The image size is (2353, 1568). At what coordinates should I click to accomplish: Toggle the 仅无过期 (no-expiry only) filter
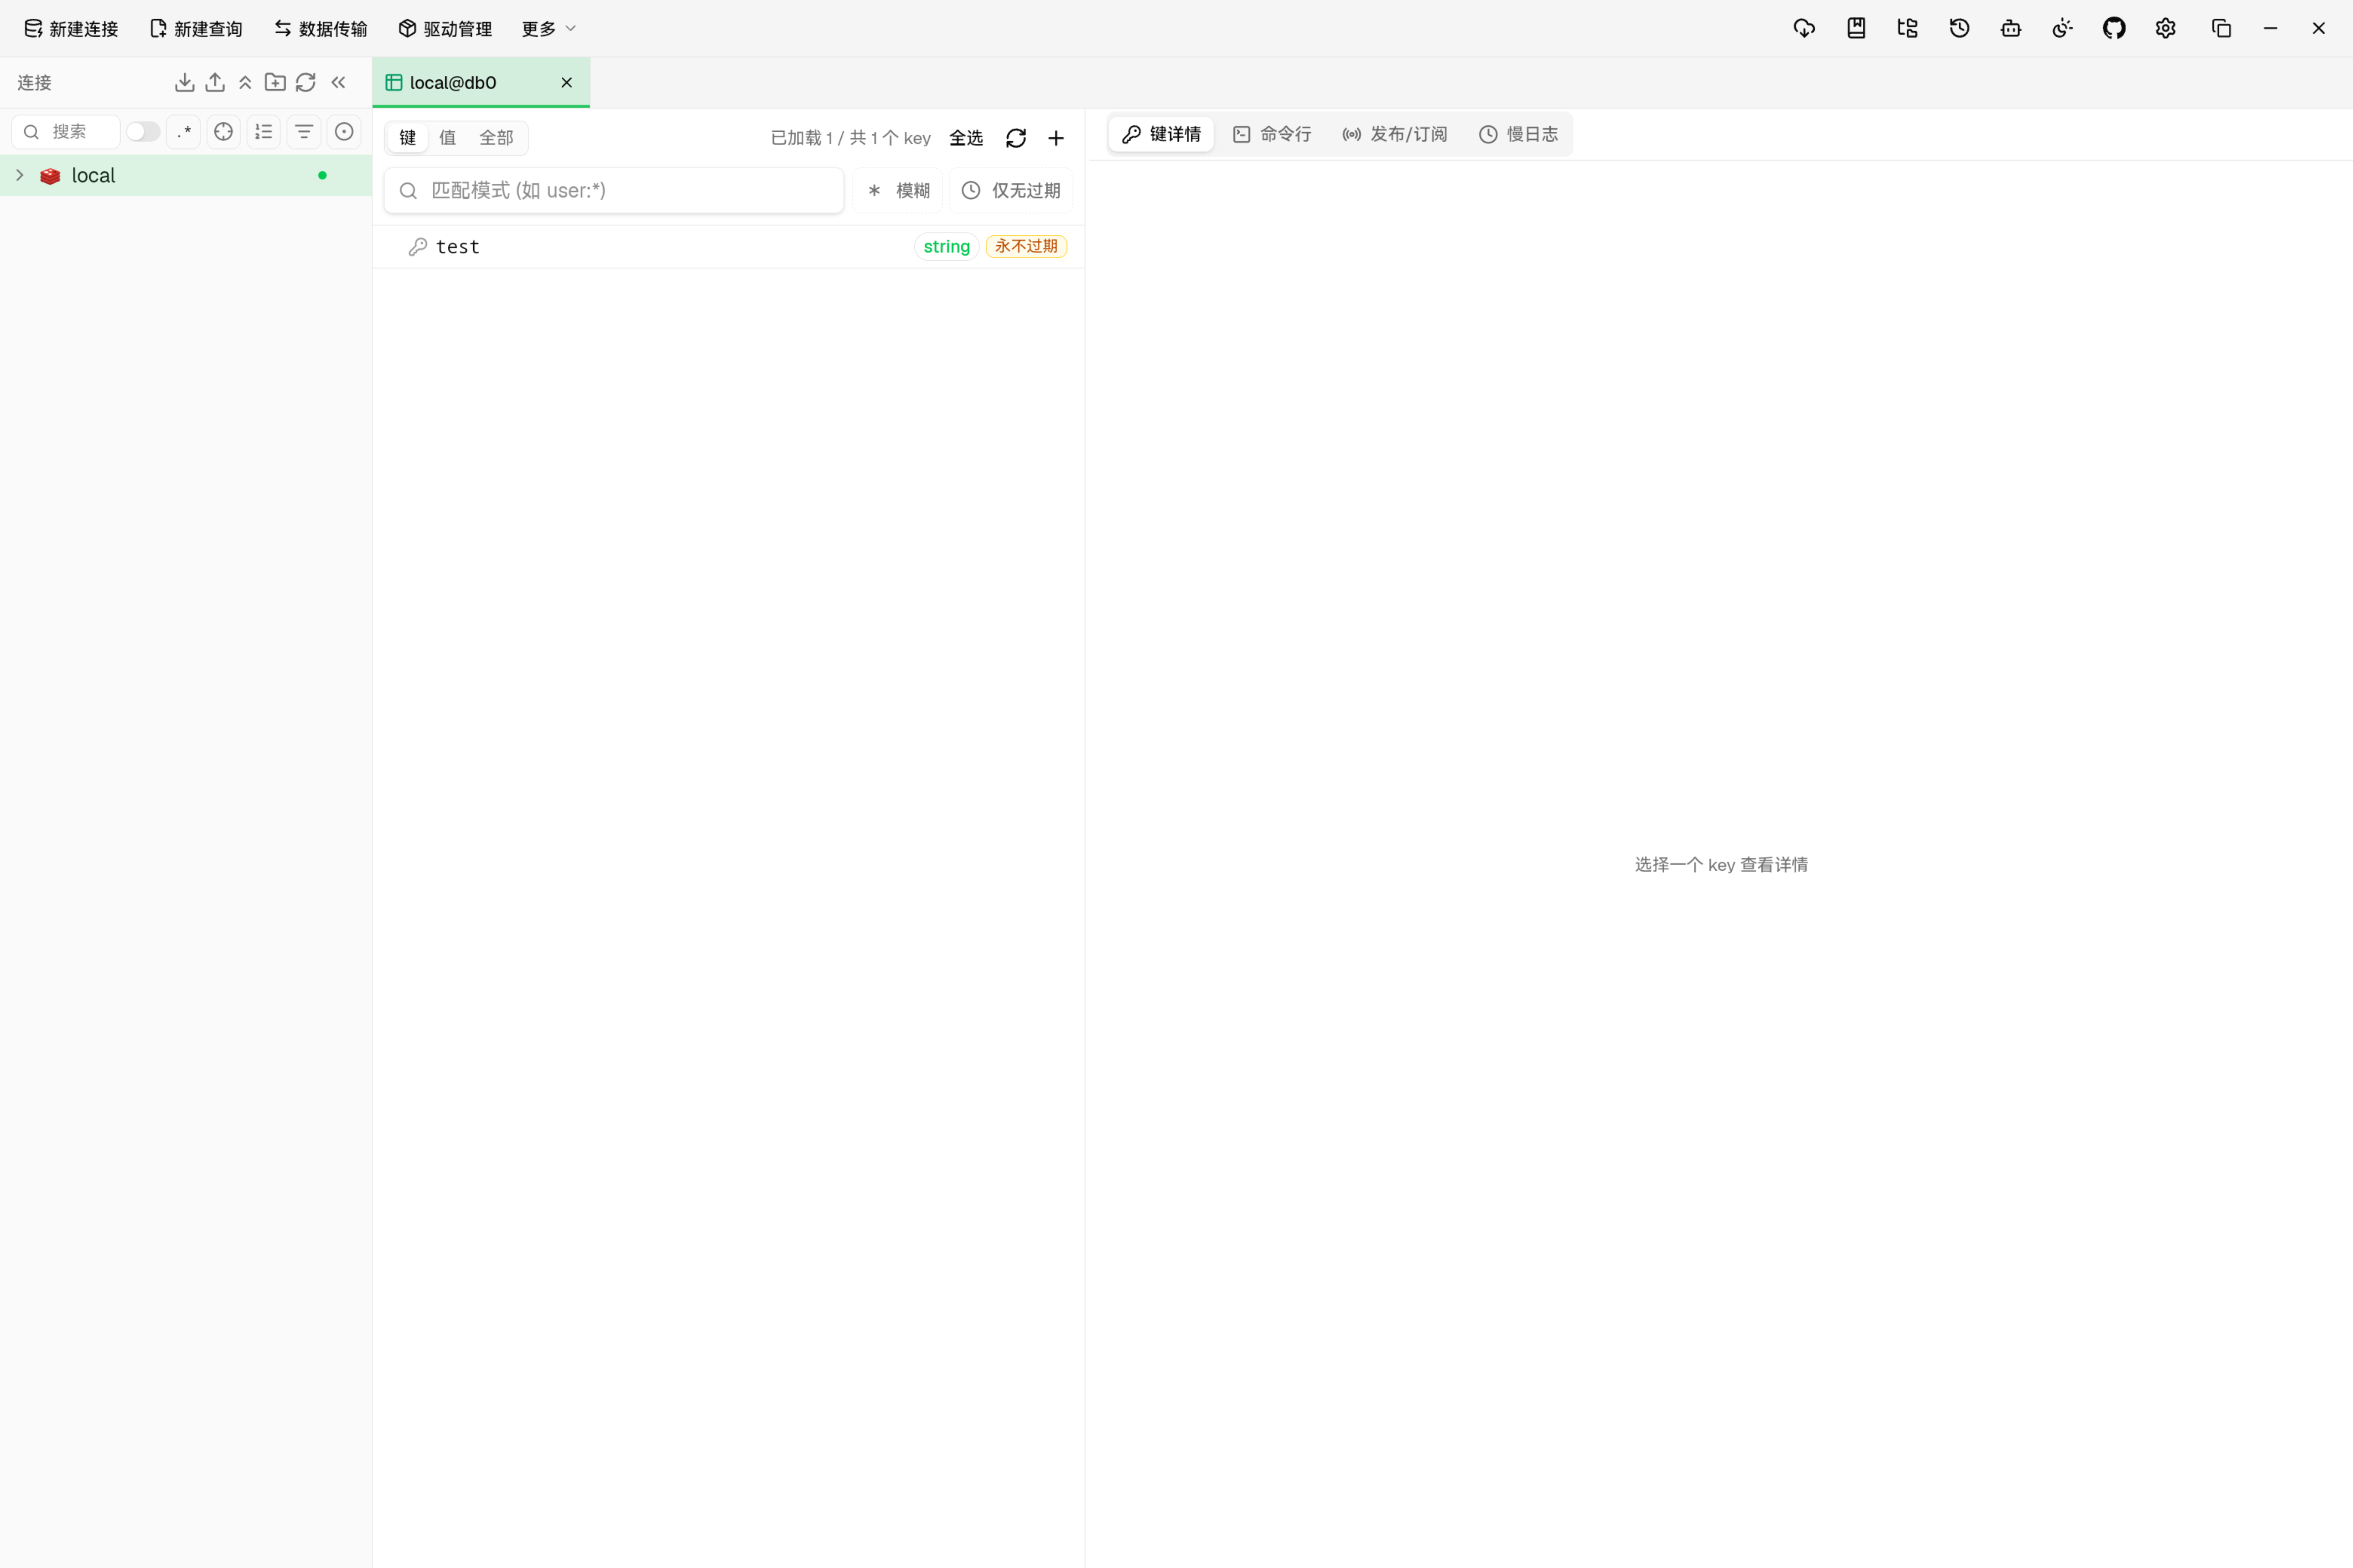tap(1012, 190)
